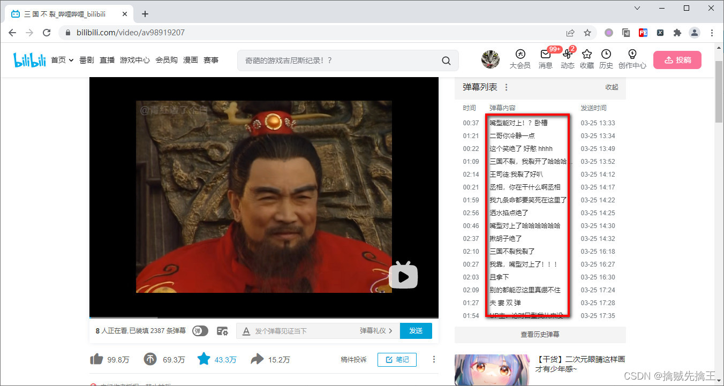Click 查看历史弹幕 button
724x386 pixels.
click(x=540, y=335)
